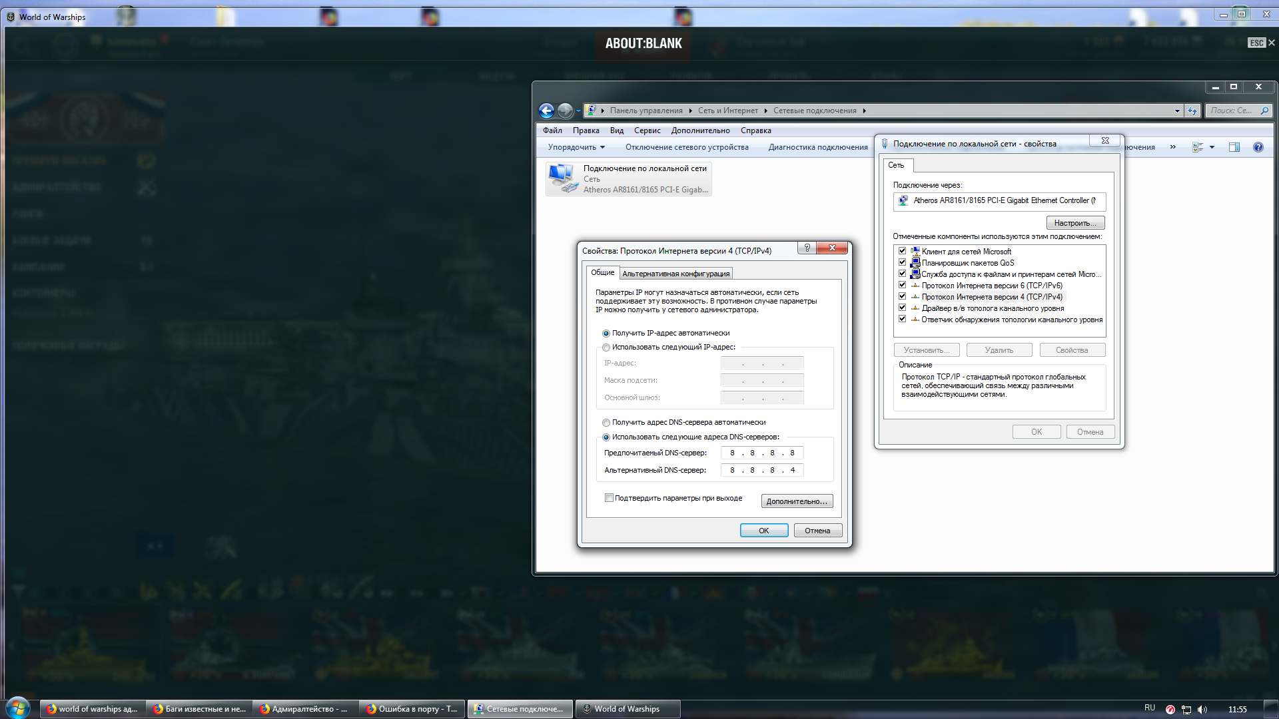Select 'Получить IP-адрес автоматически' radio button
The image size is (1279, 719).
[x=606, y=334]
